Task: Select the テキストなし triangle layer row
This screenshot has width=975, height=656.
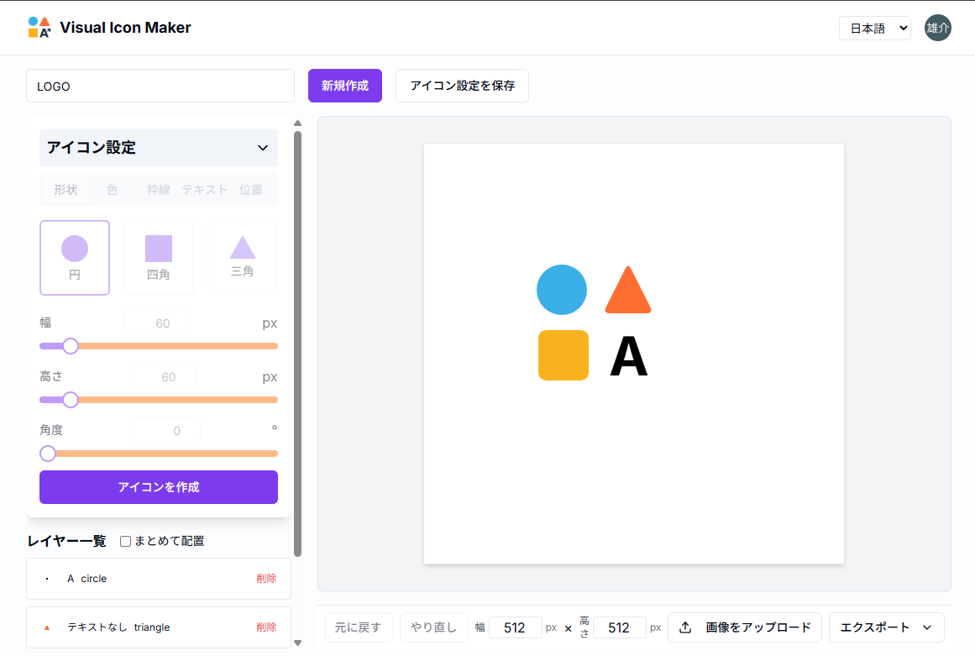Action: pos(159,627)
